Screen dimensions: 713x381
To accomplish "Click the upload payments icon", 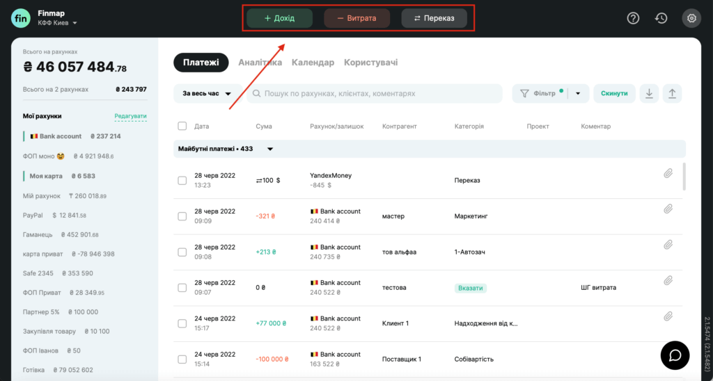I will click(x=672, y=94).
